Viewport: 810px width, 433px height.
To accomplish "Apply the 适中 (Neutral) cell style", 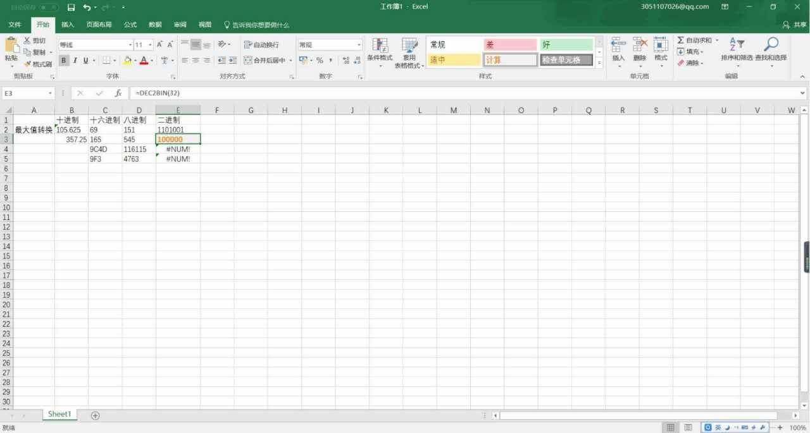I will pyautogui.click(x=454, y=60).
